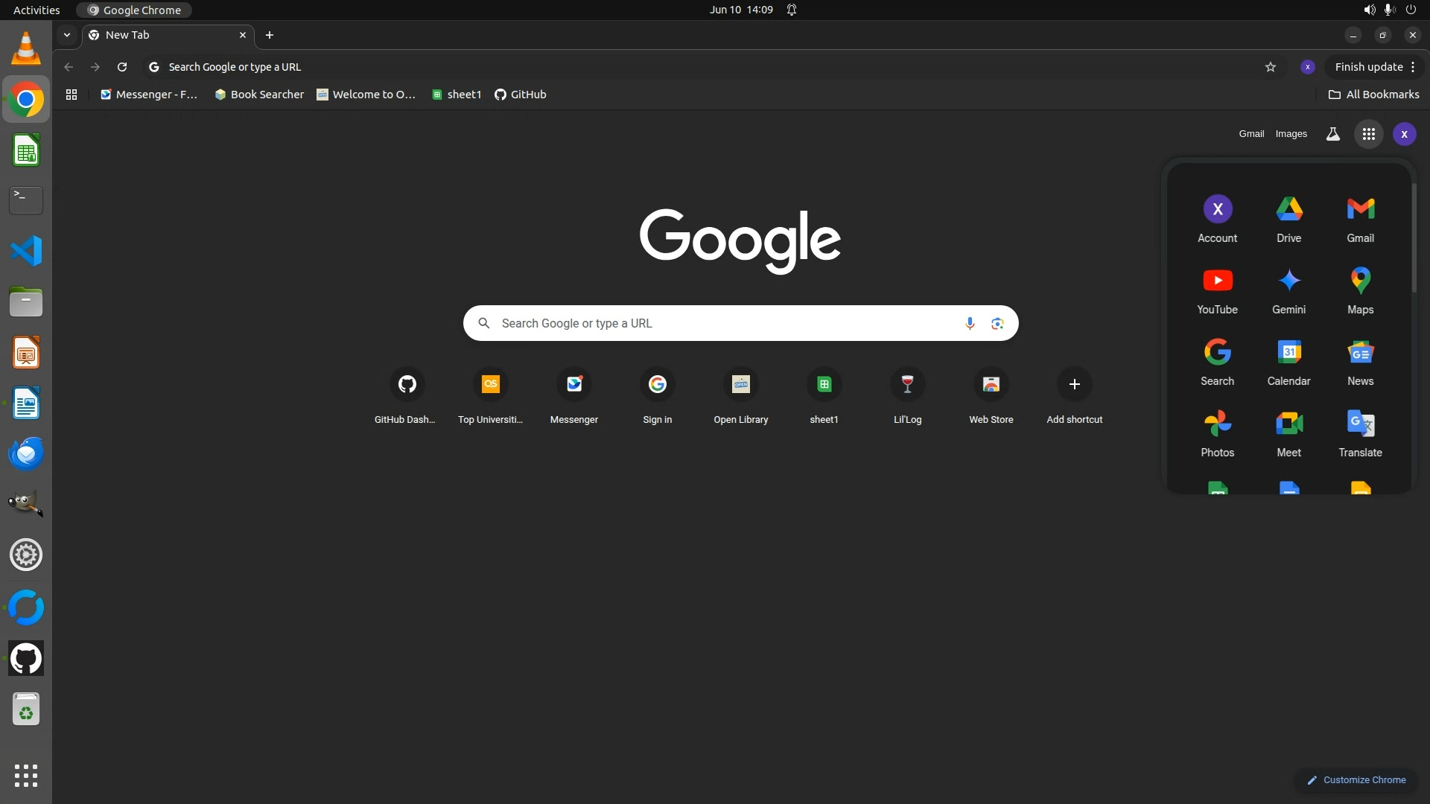This screenshot has width=1430, height=804.
Task: Click the Search Labs flask icon
Action: 1332,134
